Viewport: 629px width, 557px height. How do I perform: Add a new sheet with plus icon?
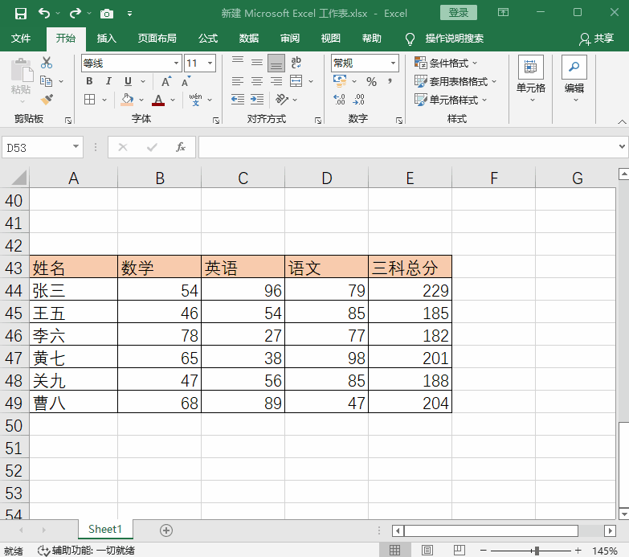click(x=166, y=530)
